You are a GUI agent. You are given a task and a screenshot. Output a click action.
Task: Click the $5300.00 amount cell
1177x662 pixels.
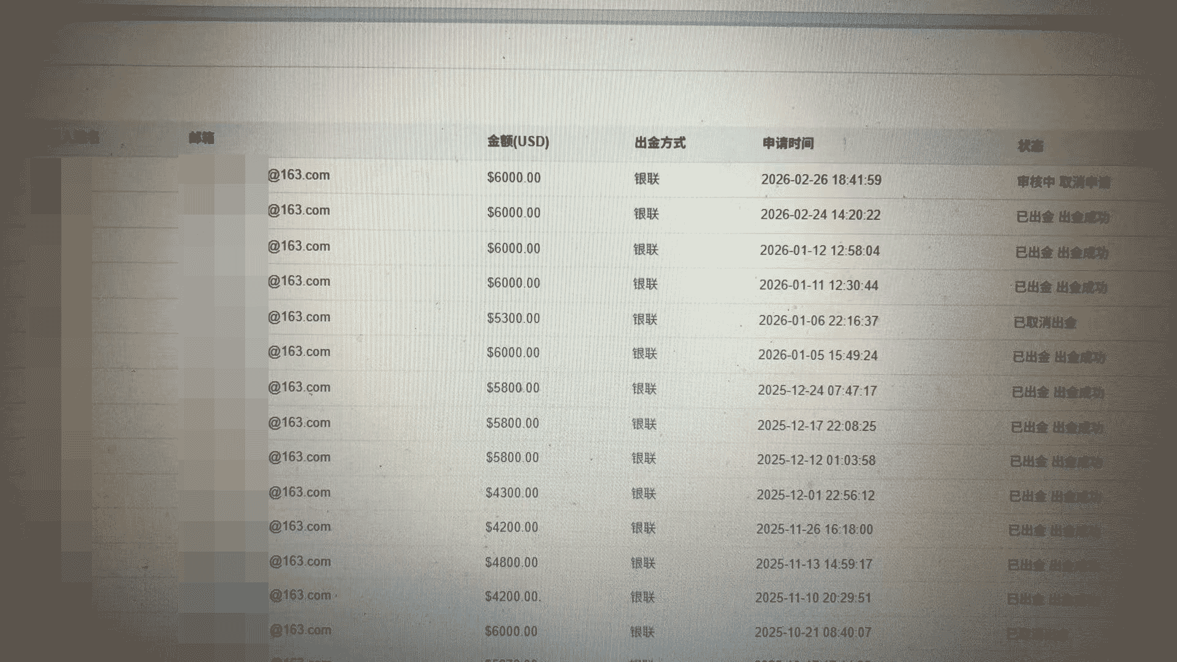[x=513, y=319]
